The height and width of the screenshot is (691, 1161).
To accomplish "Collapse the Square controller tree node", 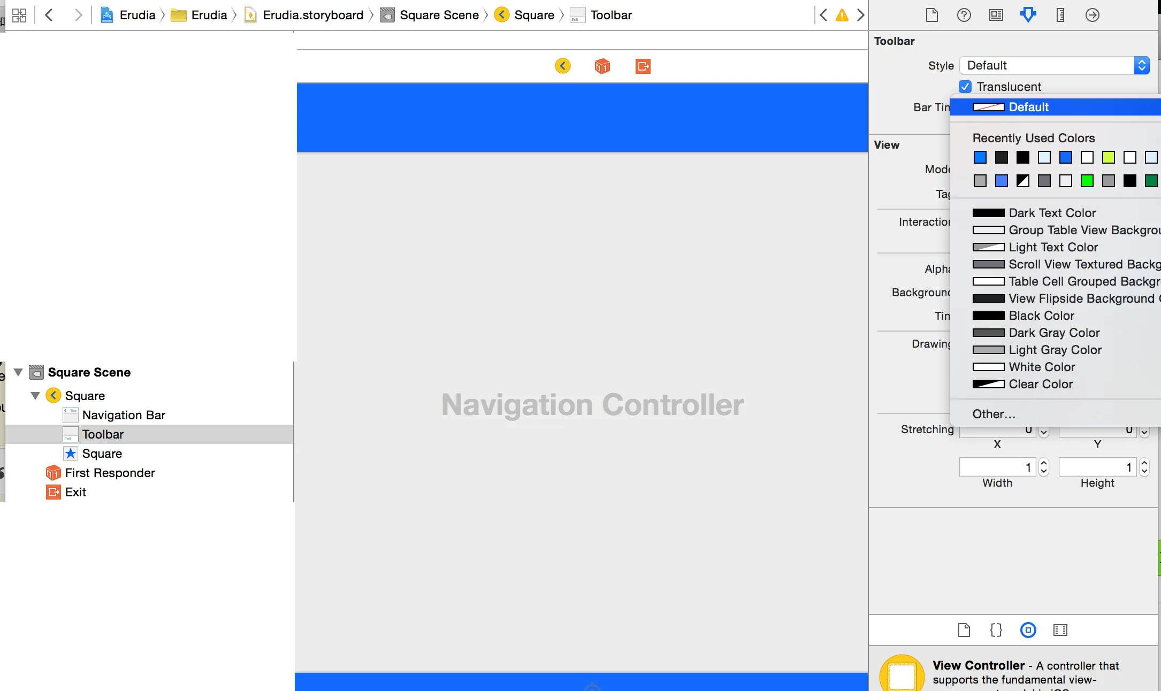I will (35, 396).
